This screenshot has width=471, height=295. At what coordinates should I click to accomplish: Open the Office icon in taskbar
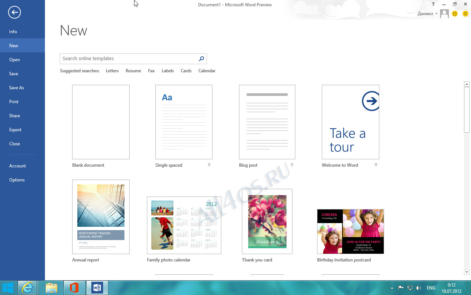[74, 288]
